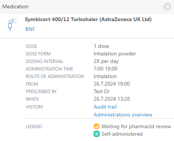Viewport: 174px width, 141px height.
Task: Click the orange pharmacist review icon
Action: coord(97,126)
